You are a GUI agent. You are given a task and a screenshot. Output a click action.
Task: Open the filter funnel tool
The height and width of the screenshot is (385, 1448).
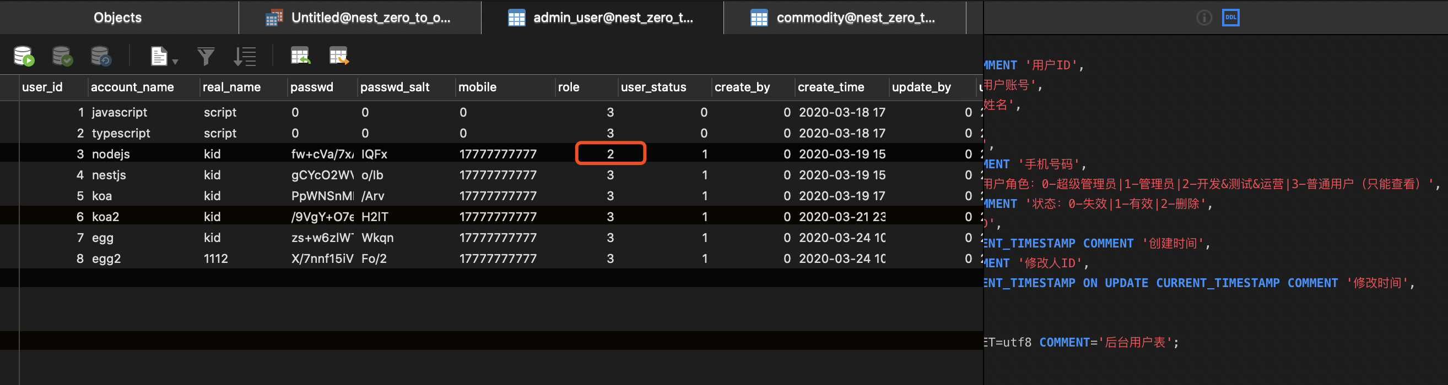click(x=206, y=56)
